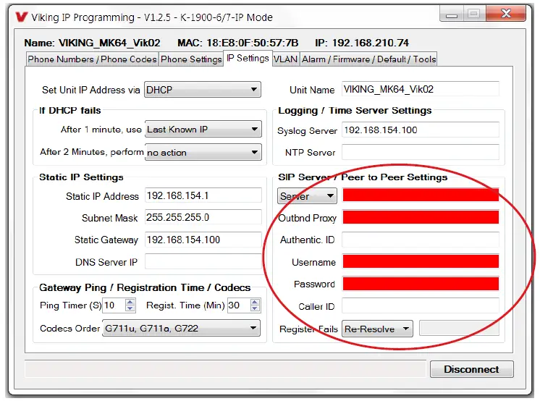
Task: Click the MAC address text in header
Action: tap(237, 43)
